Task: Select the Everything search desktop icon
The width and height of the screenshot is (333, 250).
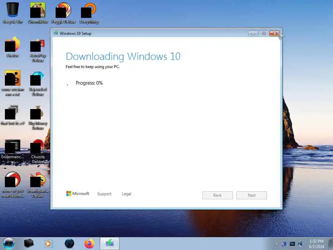Action: point(88,12)
